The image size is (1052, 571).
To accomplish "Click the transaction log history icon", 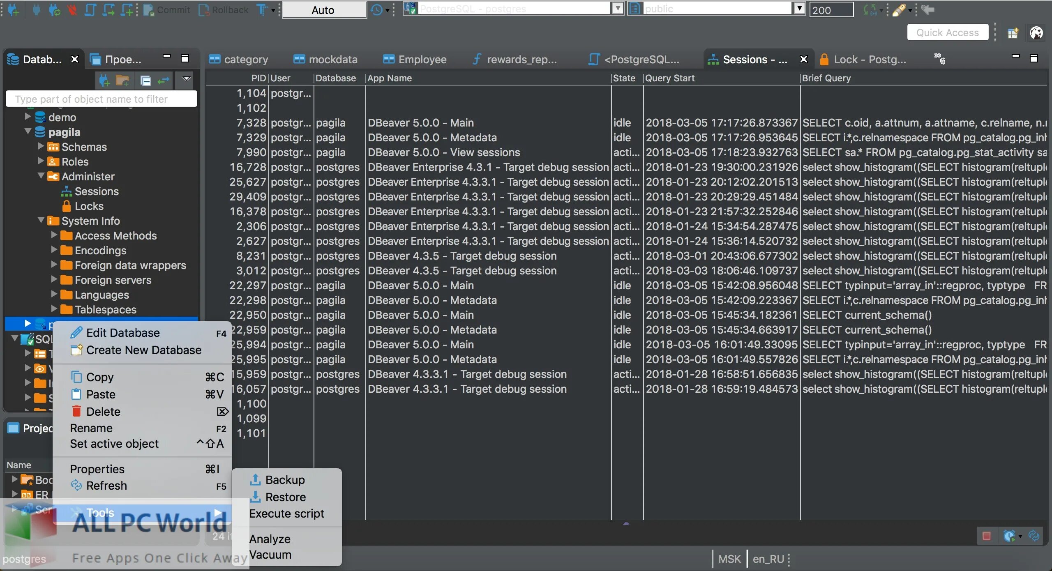I will (376, 10).
